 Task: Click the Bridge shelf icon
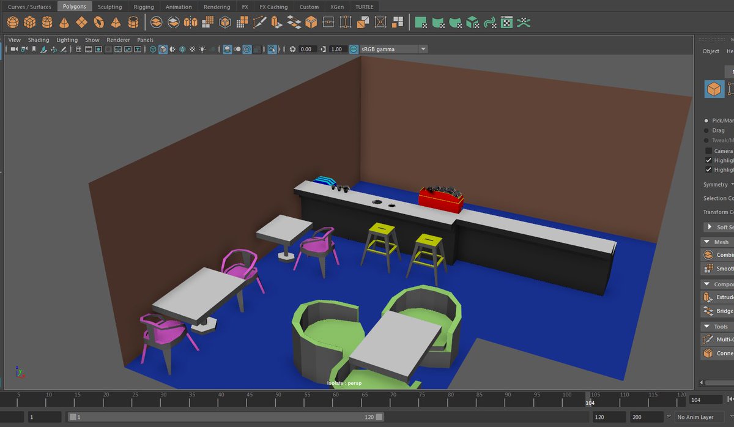pyautogui.click(x=294, y=23)
